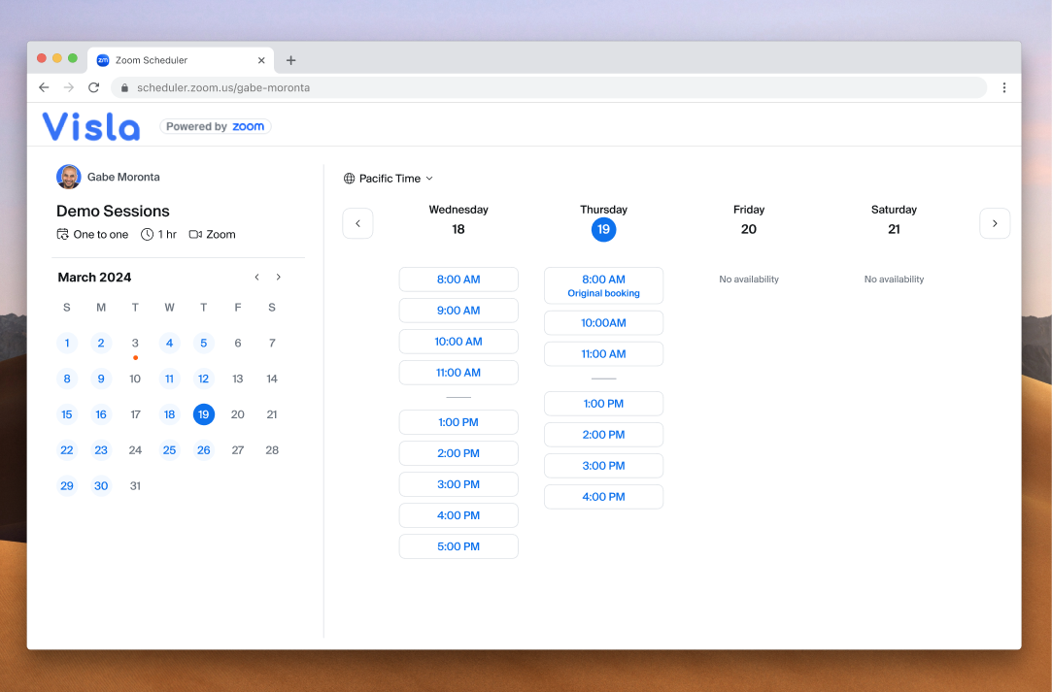The width and height of the screenshot is (1052, 692).
Task: Click the video camera Zoom icon
Action: coord(195,234)
